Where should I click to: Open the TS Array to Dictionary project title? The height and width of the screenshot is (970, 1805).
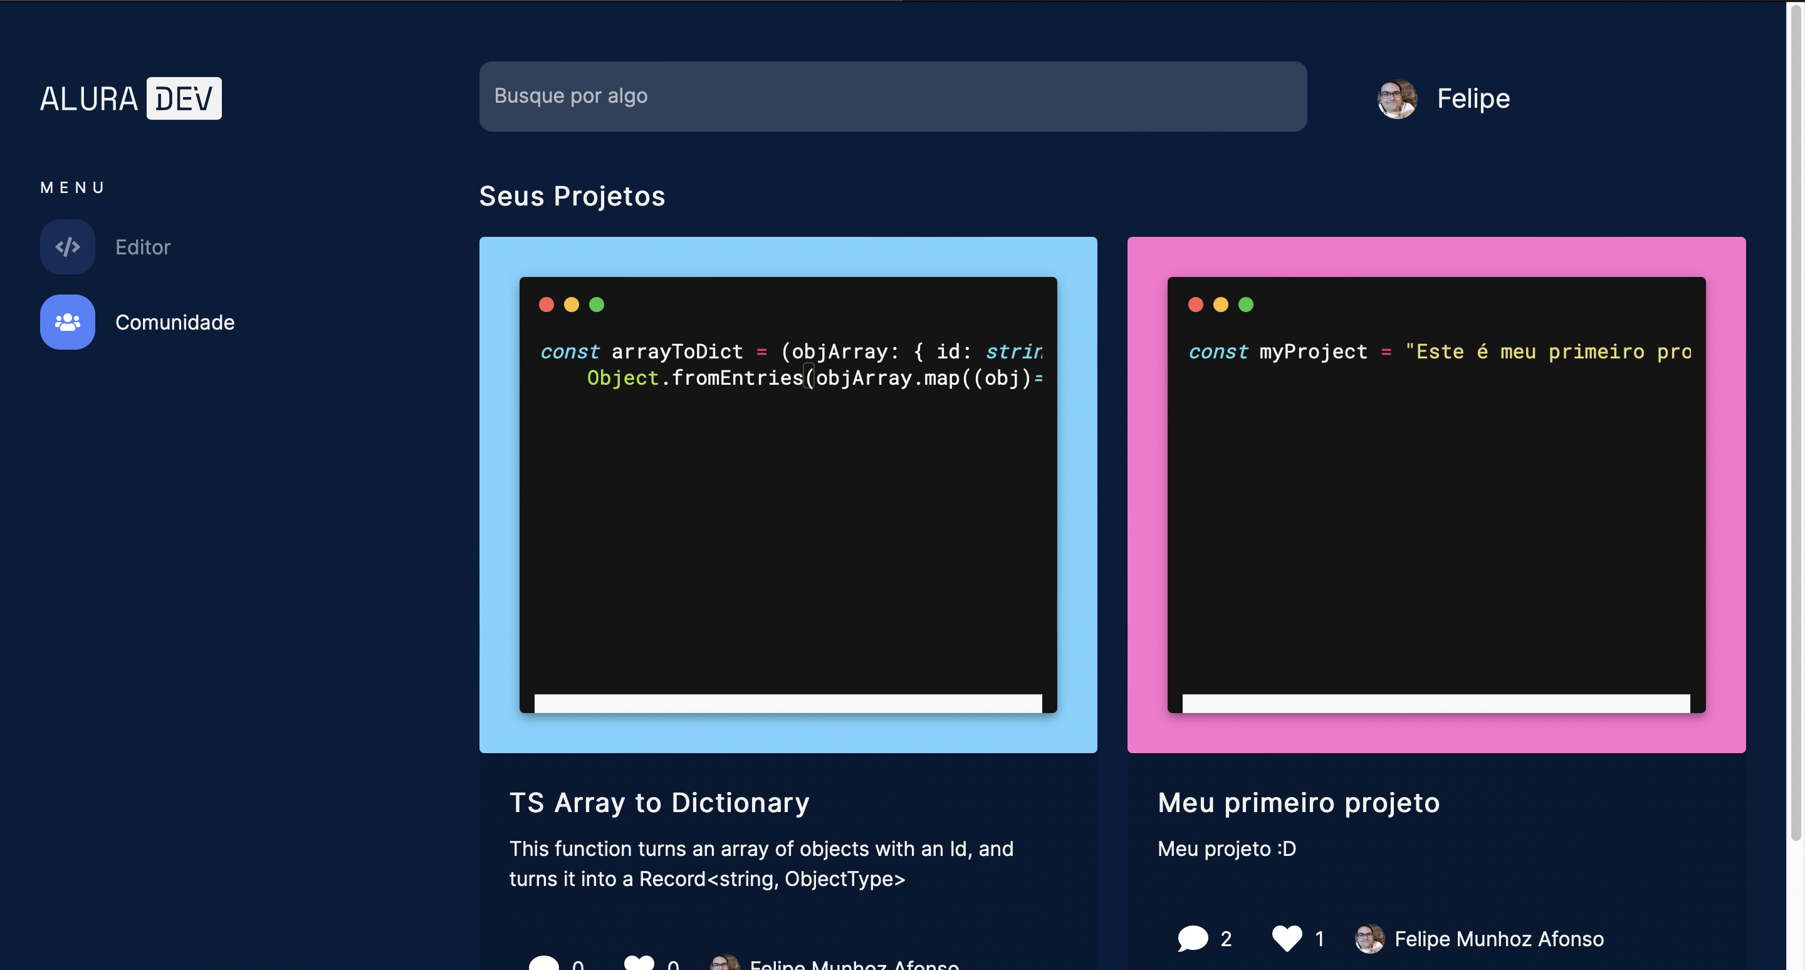659,803
